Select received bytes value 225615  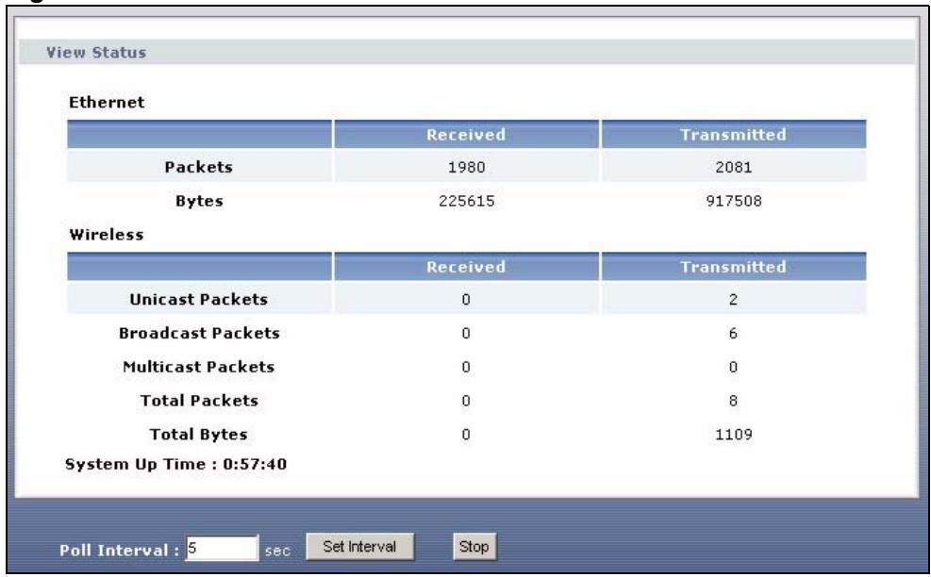467,201
